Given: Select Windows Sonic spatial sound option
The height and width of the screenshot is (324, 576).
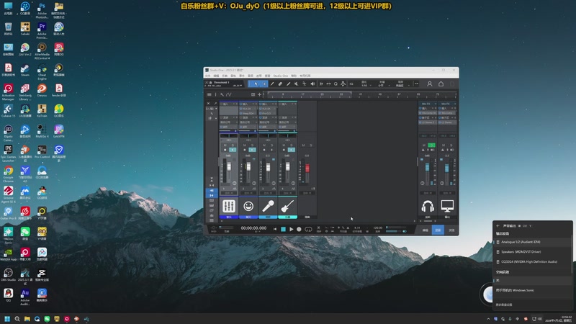Looking at the screenshot, I should pyautogui.click(x=532, y=290).
